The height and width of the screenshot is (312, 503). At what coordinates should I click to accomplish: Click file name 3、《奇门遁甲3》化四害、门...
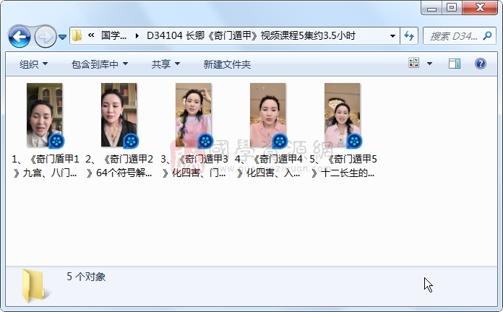[194, 166]
